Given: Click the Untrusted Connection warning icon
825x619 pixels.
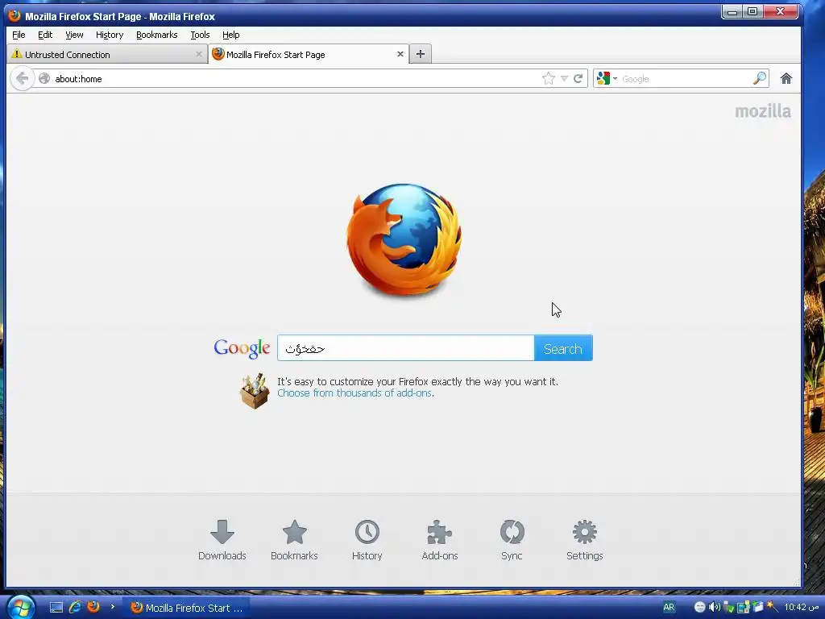Looking at the screenshot, I should point(17,54).
